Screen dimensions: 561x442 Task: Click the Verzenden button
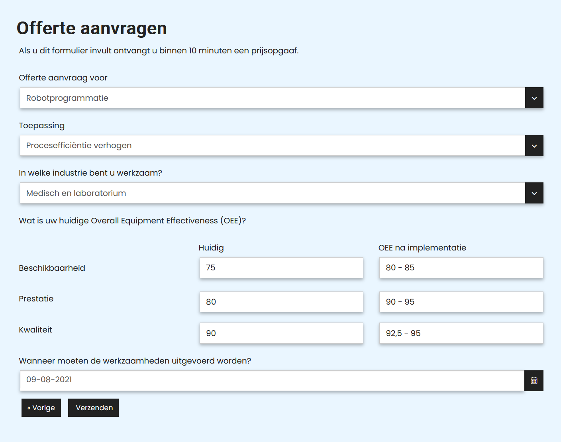93,407
